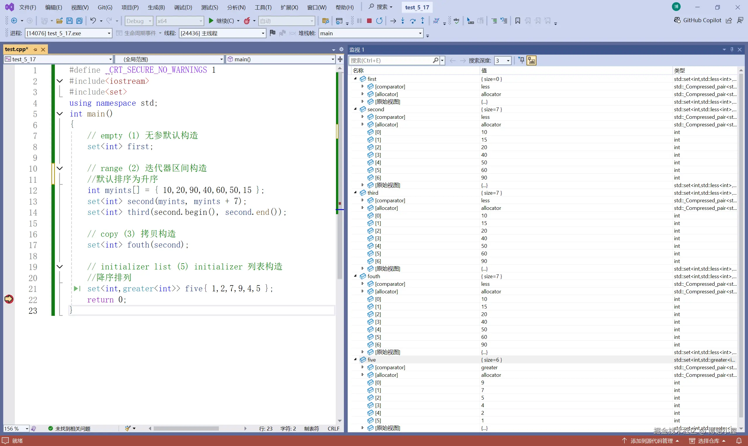Open the search depth dropdown
Viewport: 748px width, 446px height.
click(508, 60)
